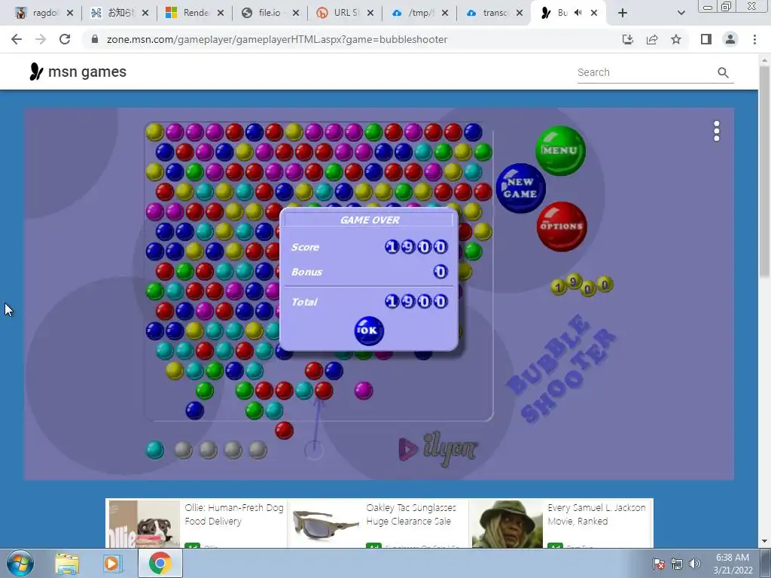This screenshot has width=771, height=578.
Task: Open a new browser tab
Action: tap(623, 13)
